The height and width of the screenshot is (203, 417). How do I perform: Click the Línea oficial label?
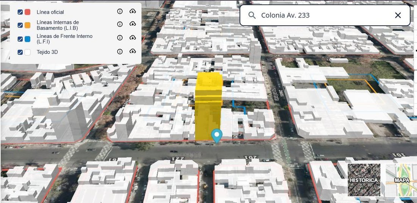(50, 12)
